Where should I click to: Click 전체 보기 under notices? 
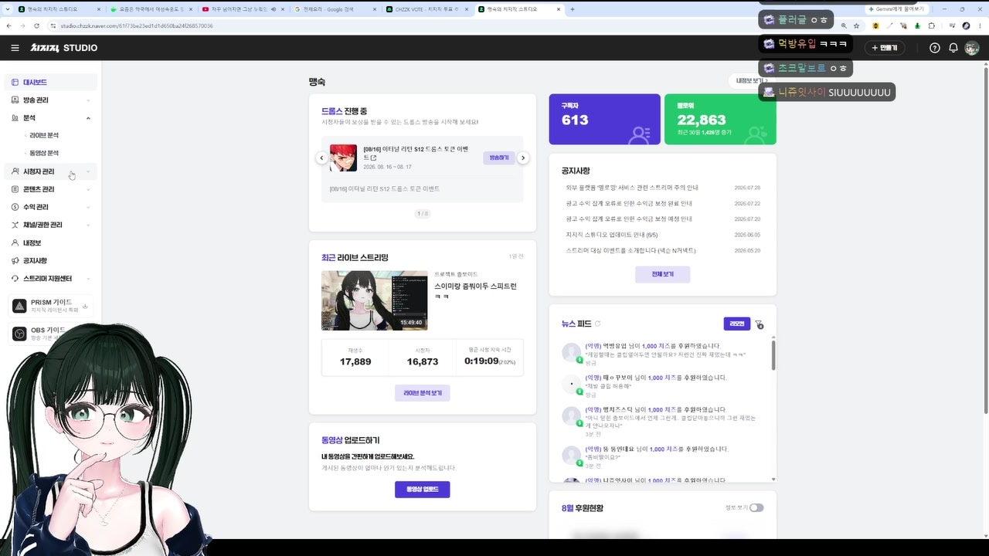(x=662, y=274)
